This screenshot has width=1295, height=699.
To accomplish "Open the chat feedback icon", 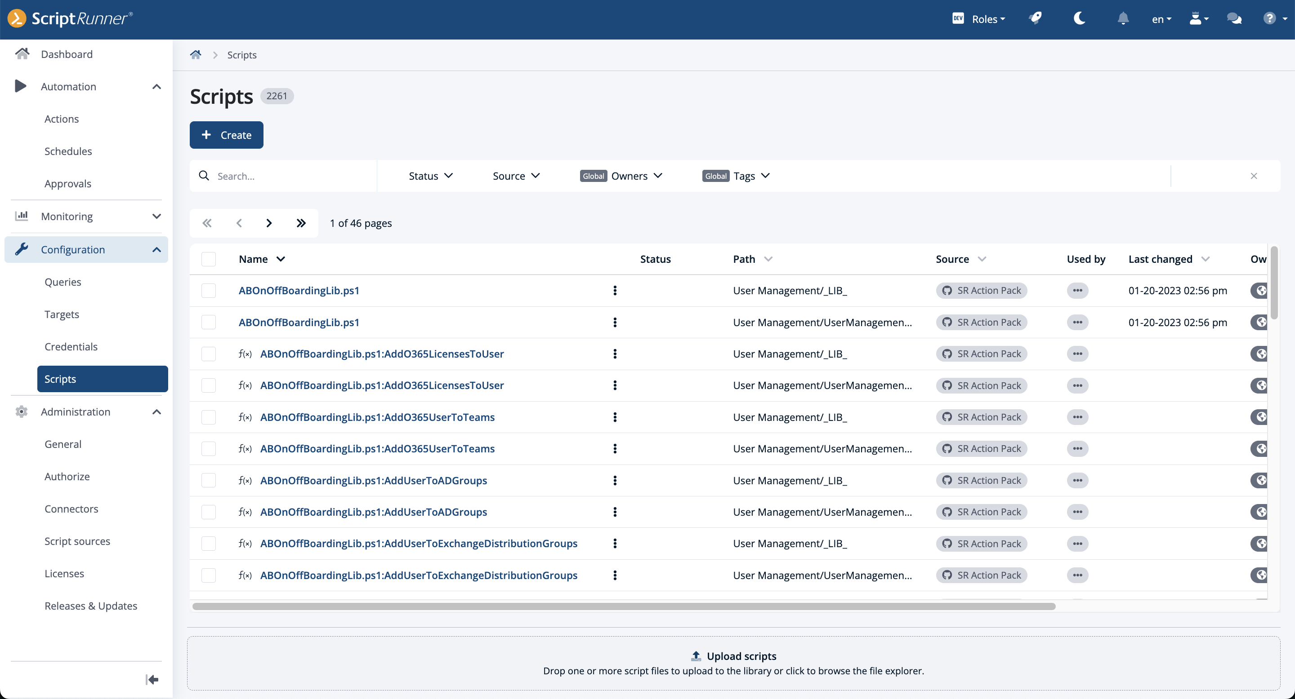I will pyautogui.click(x=1234, y=18).
